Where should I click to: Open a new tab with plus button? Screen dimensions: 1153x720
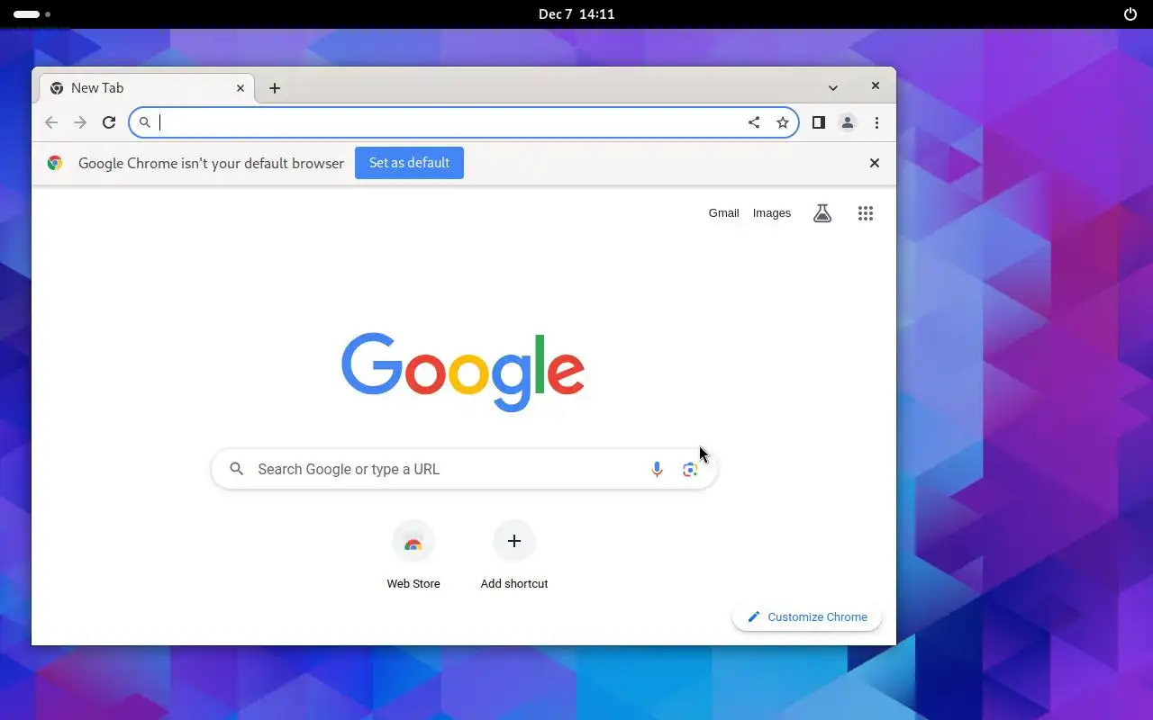[x=275, y=87]
